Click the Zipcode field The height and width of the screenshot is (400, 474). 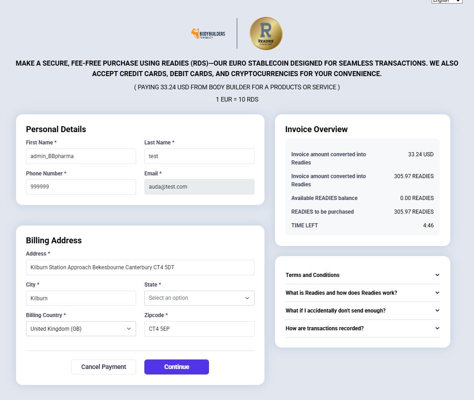coord(199,329)
